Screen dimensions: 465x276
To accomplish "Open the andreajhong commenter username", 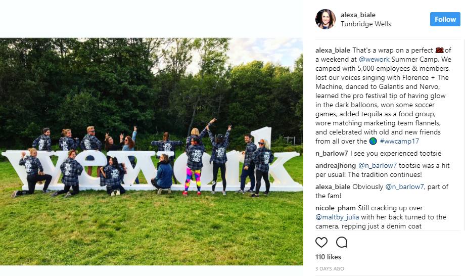I will click(x=336, y=165).
